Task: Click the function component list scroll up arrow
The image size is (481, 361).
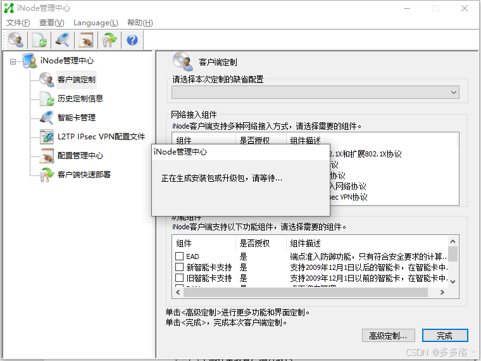Action: tap(453, 241)
